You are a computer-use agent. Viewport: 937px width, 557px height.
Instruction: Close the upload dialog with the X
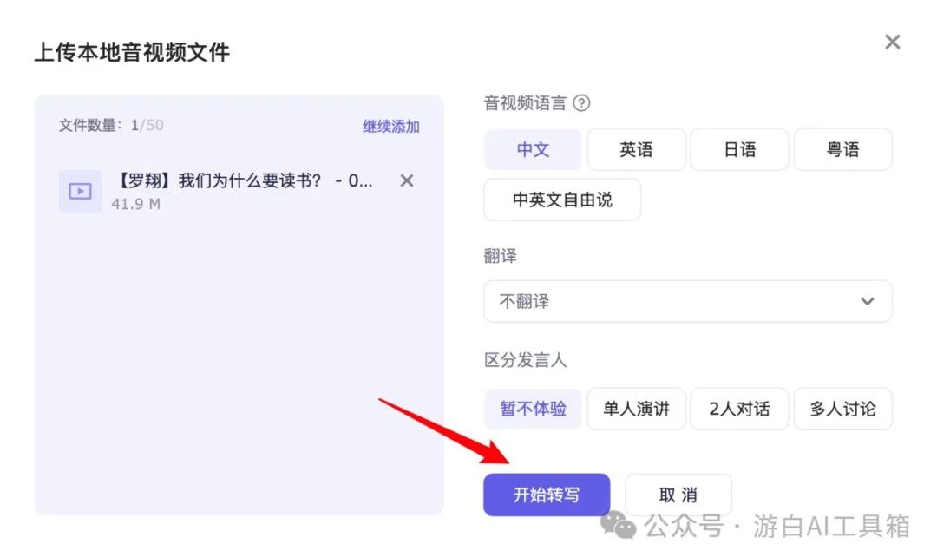(x=892, y=41)
